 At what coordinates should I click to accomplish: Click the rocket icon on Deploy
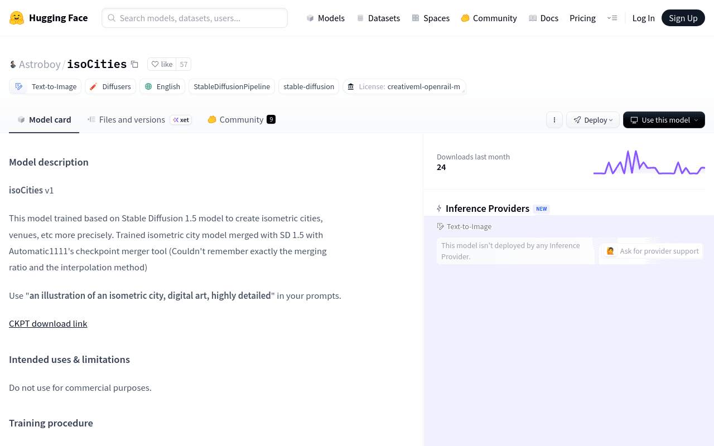tap(577, 120)
